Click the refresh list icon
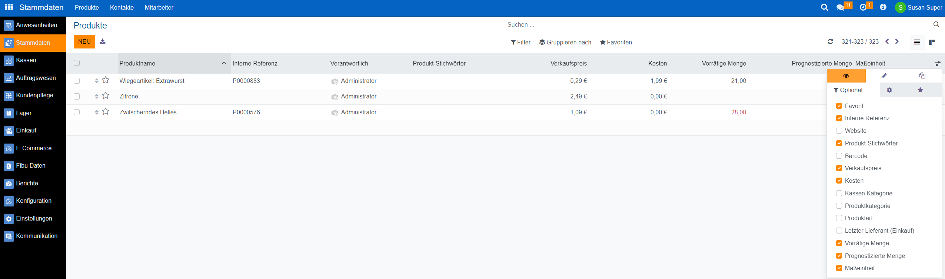 pyautogui.click(x=830, y=42)
